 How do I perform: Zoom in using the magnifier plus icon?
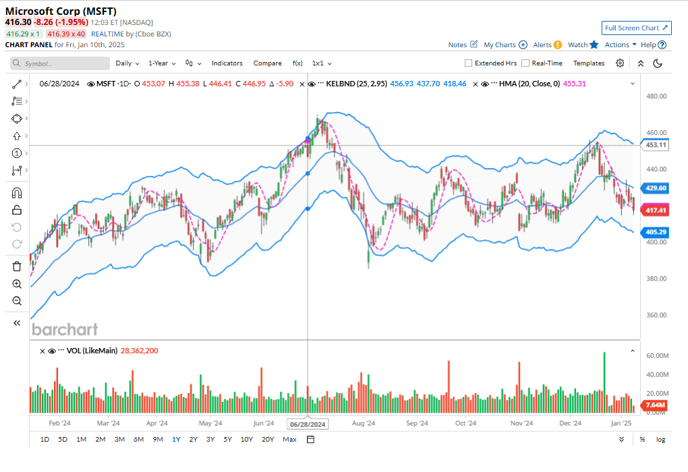click(17, 284)
